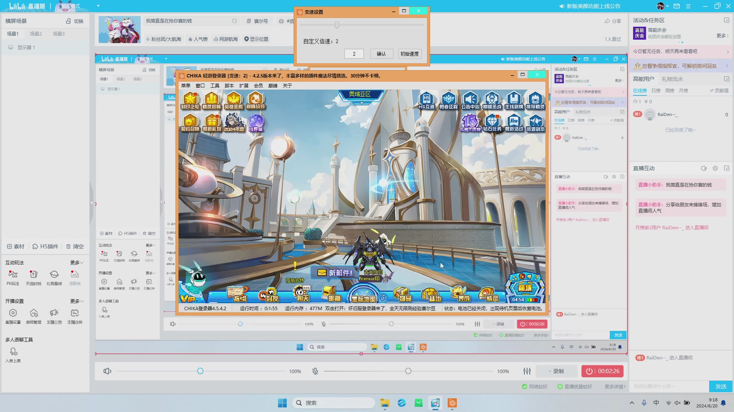
Task: Open 脚本 menu in CHIKA window
Action: [229, 86]
